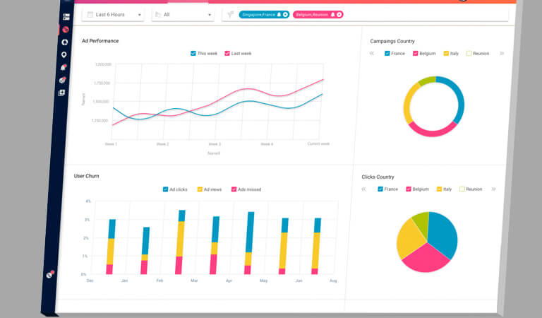542x318 pixels.
Task: Remove the Belgium,Reunion filter tag
Action: pyautogui.click(x=339, y=15)
